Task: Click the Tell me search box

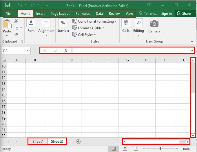Action: [x=148, y=14]
